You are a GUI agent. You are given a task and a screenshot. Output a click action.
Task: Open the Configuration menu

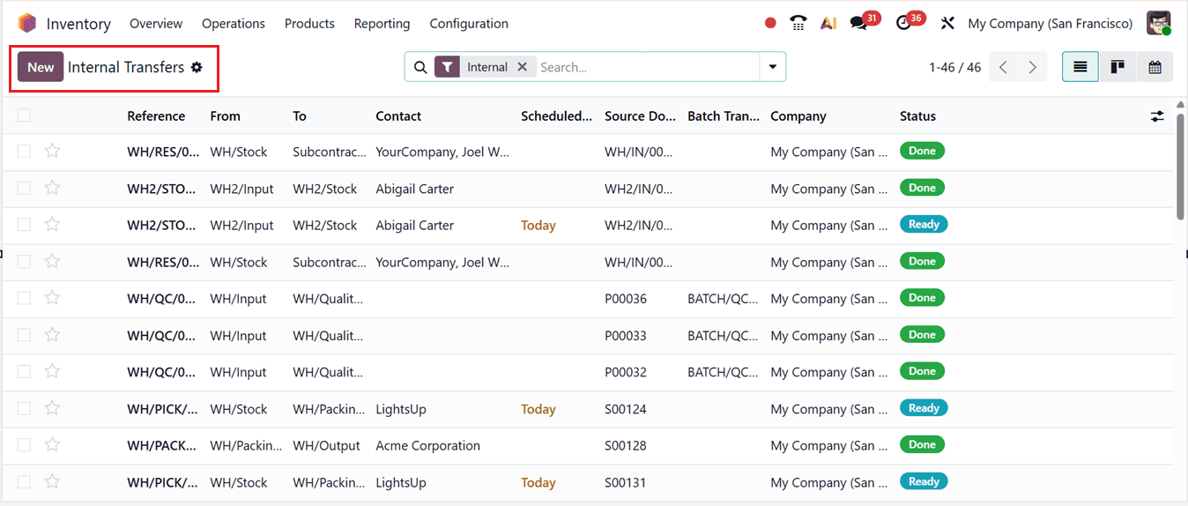469,24
